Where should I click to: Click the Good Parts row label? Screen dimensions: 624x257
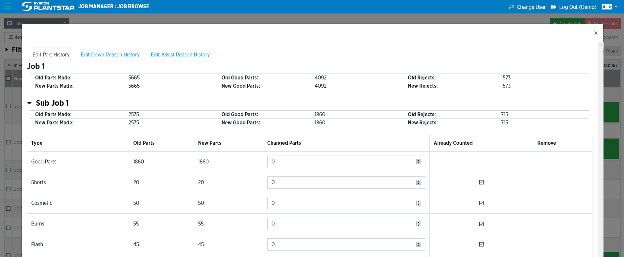44,162
